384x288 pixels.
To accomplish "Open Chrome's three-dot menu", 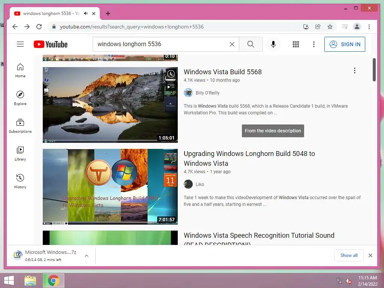I will click(x=369, y=27).
